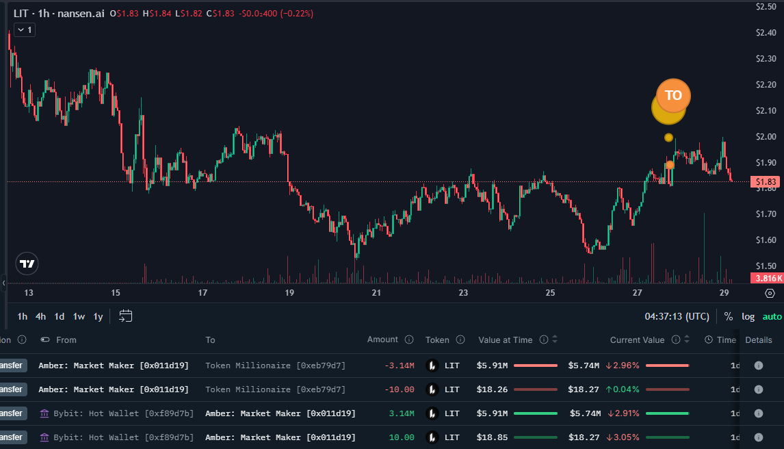The height and width of the screenshot is (449, 784).
Task: Click the large yellow transfer marker
Action: tap(666, 114)
